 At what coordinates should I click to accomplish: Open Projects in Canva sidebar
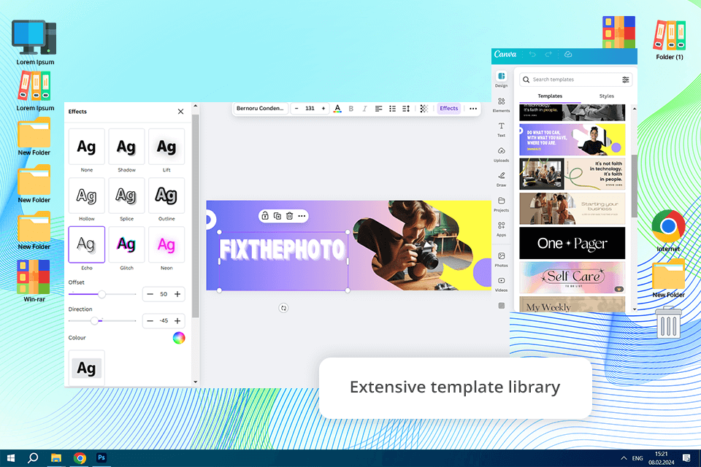[x=501, y=204]
